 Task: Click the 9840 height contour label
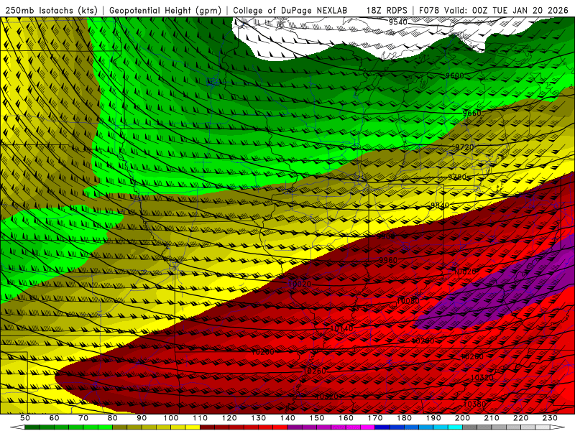point(440,205)
